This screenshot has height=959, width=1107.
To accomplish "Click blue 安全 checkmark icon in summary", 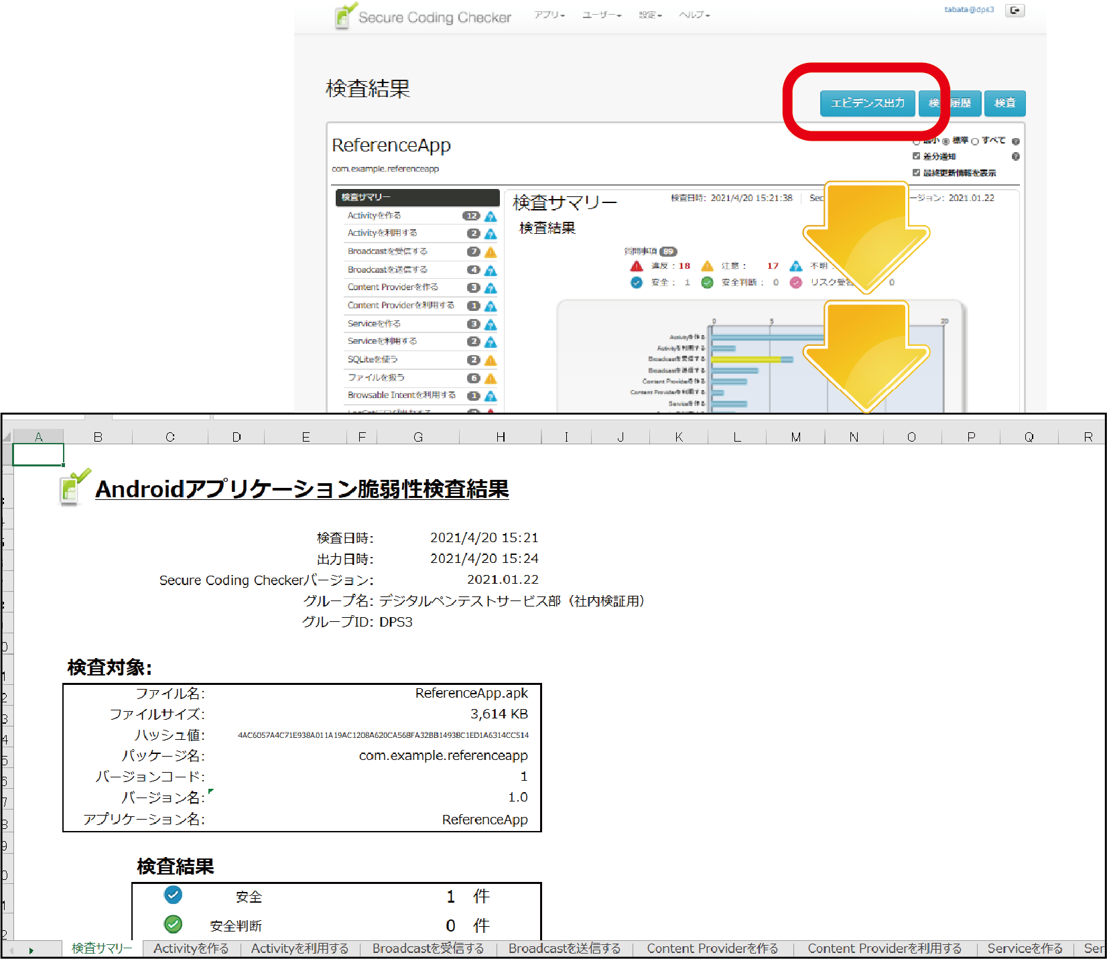I will click(x=637, y=282).
